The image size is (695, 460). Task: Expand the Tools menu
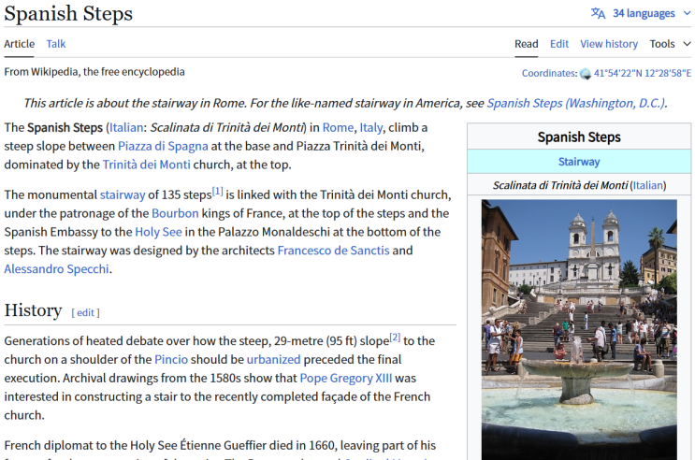(670, 44)
